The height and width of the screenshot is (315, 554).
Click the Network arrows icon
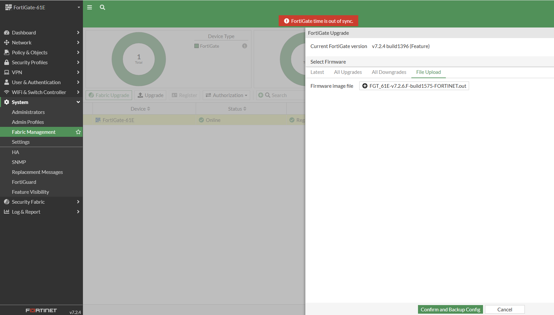[x=7, y=42]
